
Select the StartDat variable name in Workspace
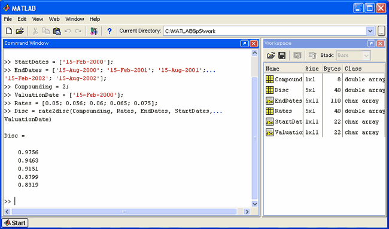[288, 122]
